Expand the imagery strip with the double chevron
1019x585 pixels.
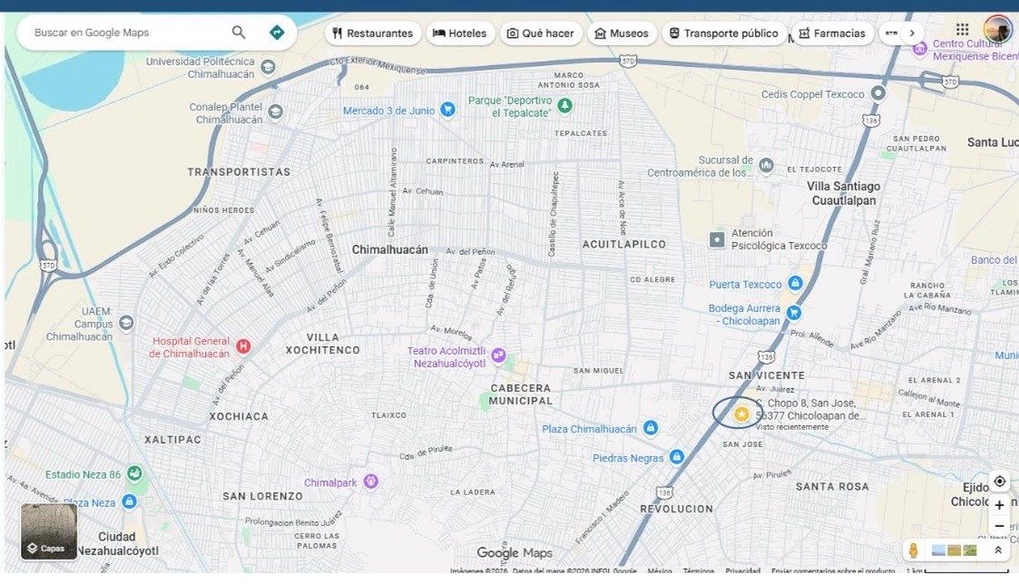pyautogui.click(x=997, y=550)
